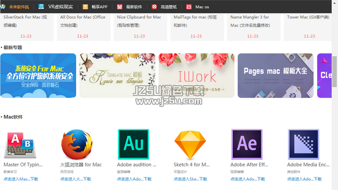Open Name Mangler 3 for Mac article

click(250, 21)
